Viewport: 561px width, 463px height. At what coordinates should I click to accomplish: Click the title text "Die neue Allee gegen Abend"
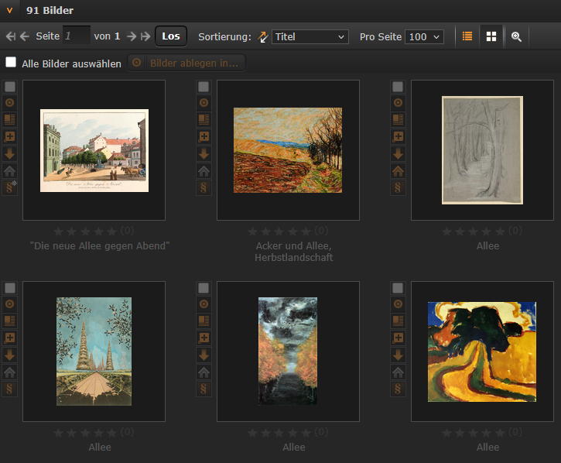click(100, 246)
